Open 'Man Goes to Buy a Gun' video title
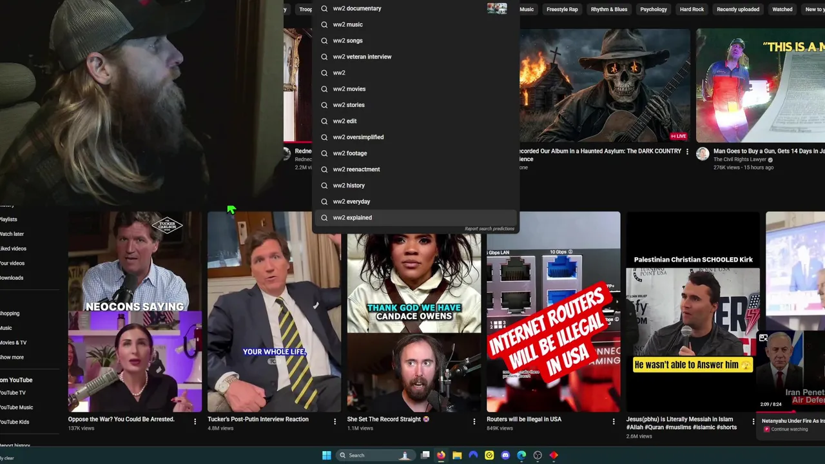 [769, 151]
